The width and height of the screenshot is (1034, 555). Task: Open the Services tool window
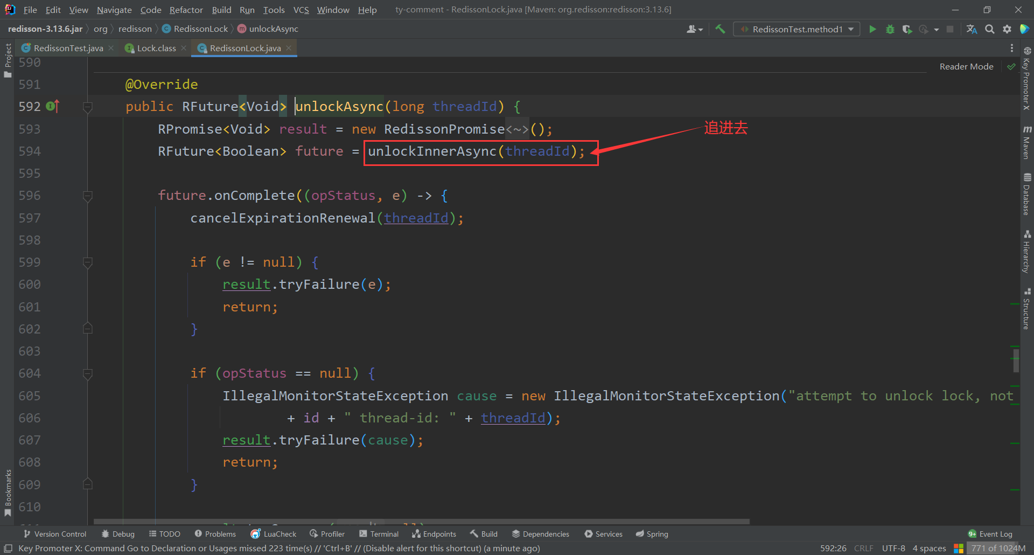click(604, 534)
